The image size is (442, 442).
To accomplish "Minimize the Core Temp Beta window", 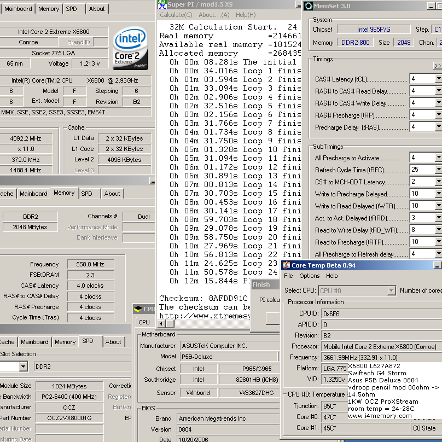I will click(437, 265).
